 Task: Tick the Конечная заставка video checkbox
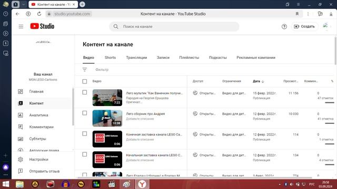(x=85, y=134)
